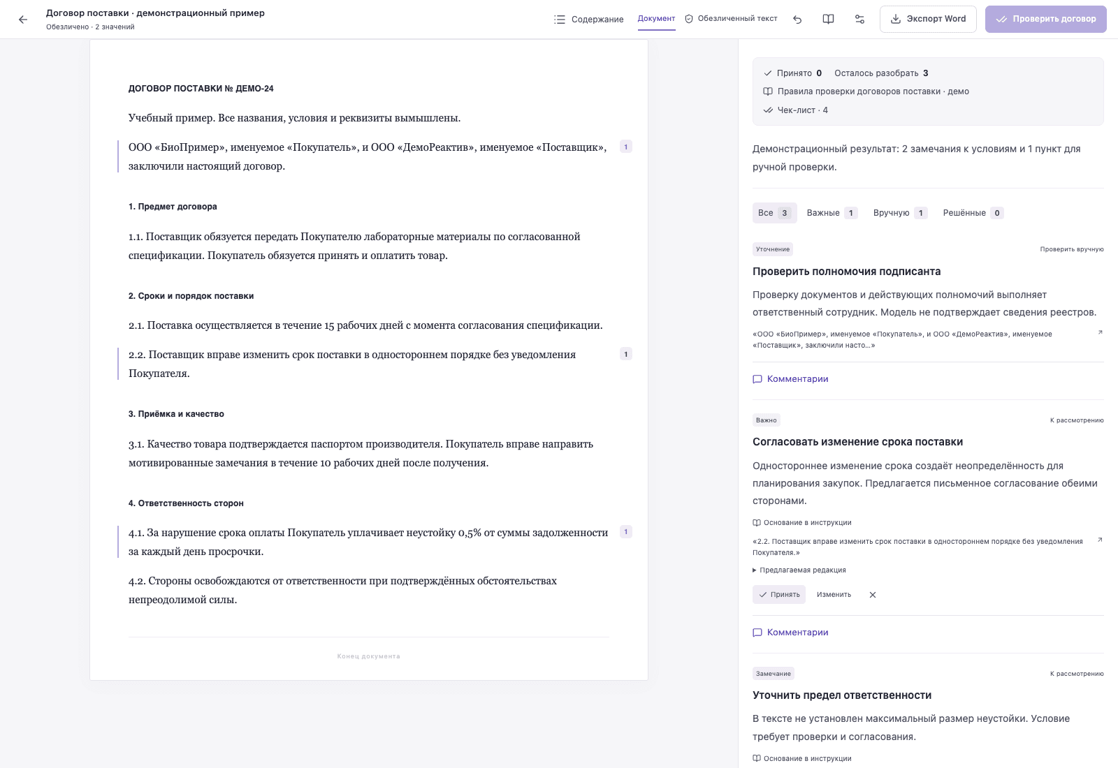
Task: Click the Принято 0 counter
Action: tap(793, 73)
